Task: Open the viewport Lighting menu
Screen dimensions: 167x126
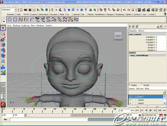Action: click(x=25, y=26)
